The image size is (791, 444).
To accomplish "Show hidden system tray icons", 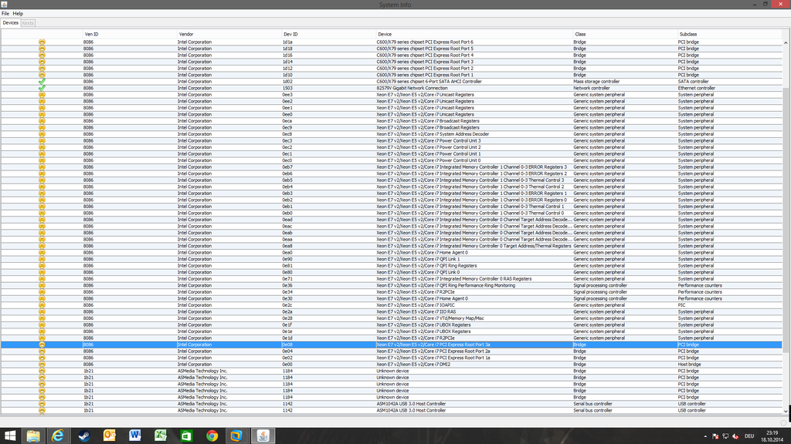I will pyautogui.click(x=705, y=436).
